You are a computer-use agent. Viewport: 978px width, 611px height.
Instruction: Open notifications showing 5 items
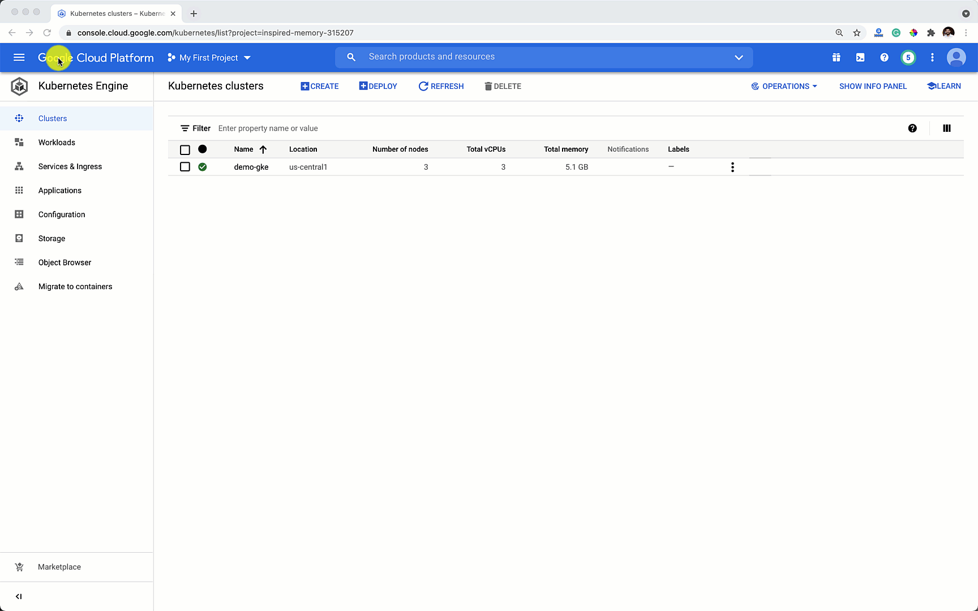[x=908, y=57]
